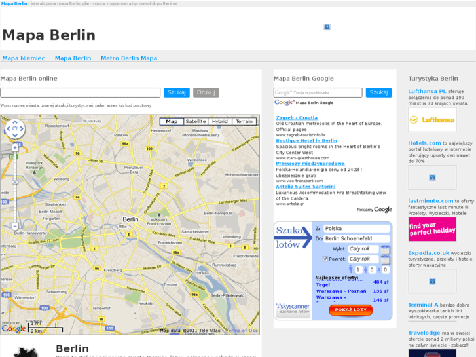Click the Drukuj print button
Screen dimensions: 476x357
(206, 92)
